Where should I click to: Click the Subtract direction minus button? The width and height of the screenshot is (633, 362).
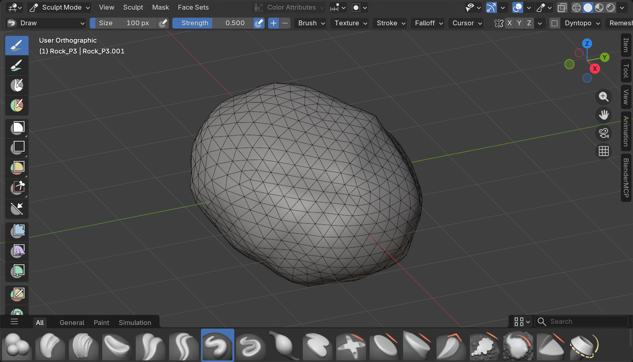(285, 23)
